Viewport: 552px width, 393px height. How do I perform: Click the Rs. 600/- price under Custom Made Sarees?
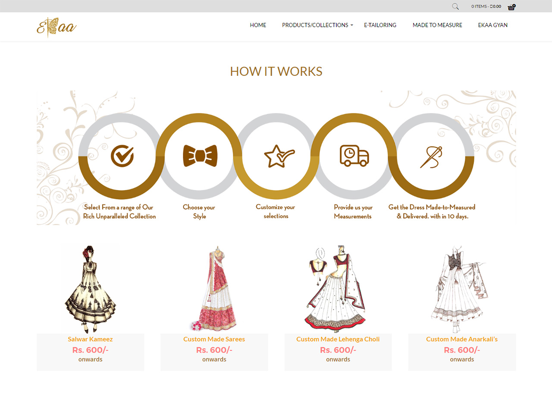click(214, 350)
